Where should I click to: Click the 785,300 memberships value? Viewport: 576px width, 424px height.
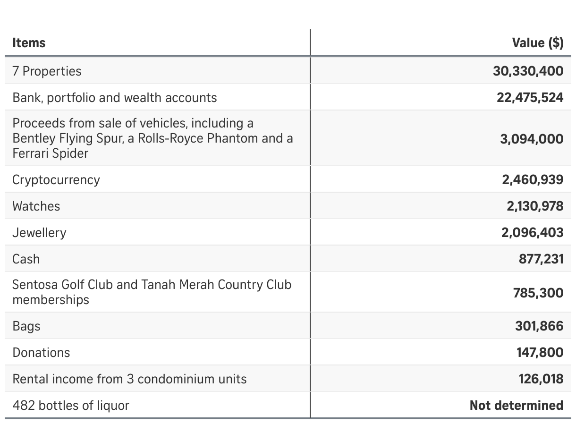click(538, 293)
